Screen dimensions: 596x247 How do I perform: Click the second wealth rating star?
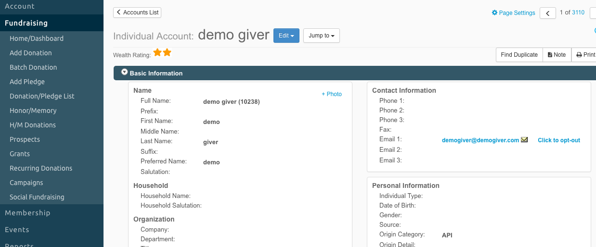pyautogui.click(x=167, y=52)
